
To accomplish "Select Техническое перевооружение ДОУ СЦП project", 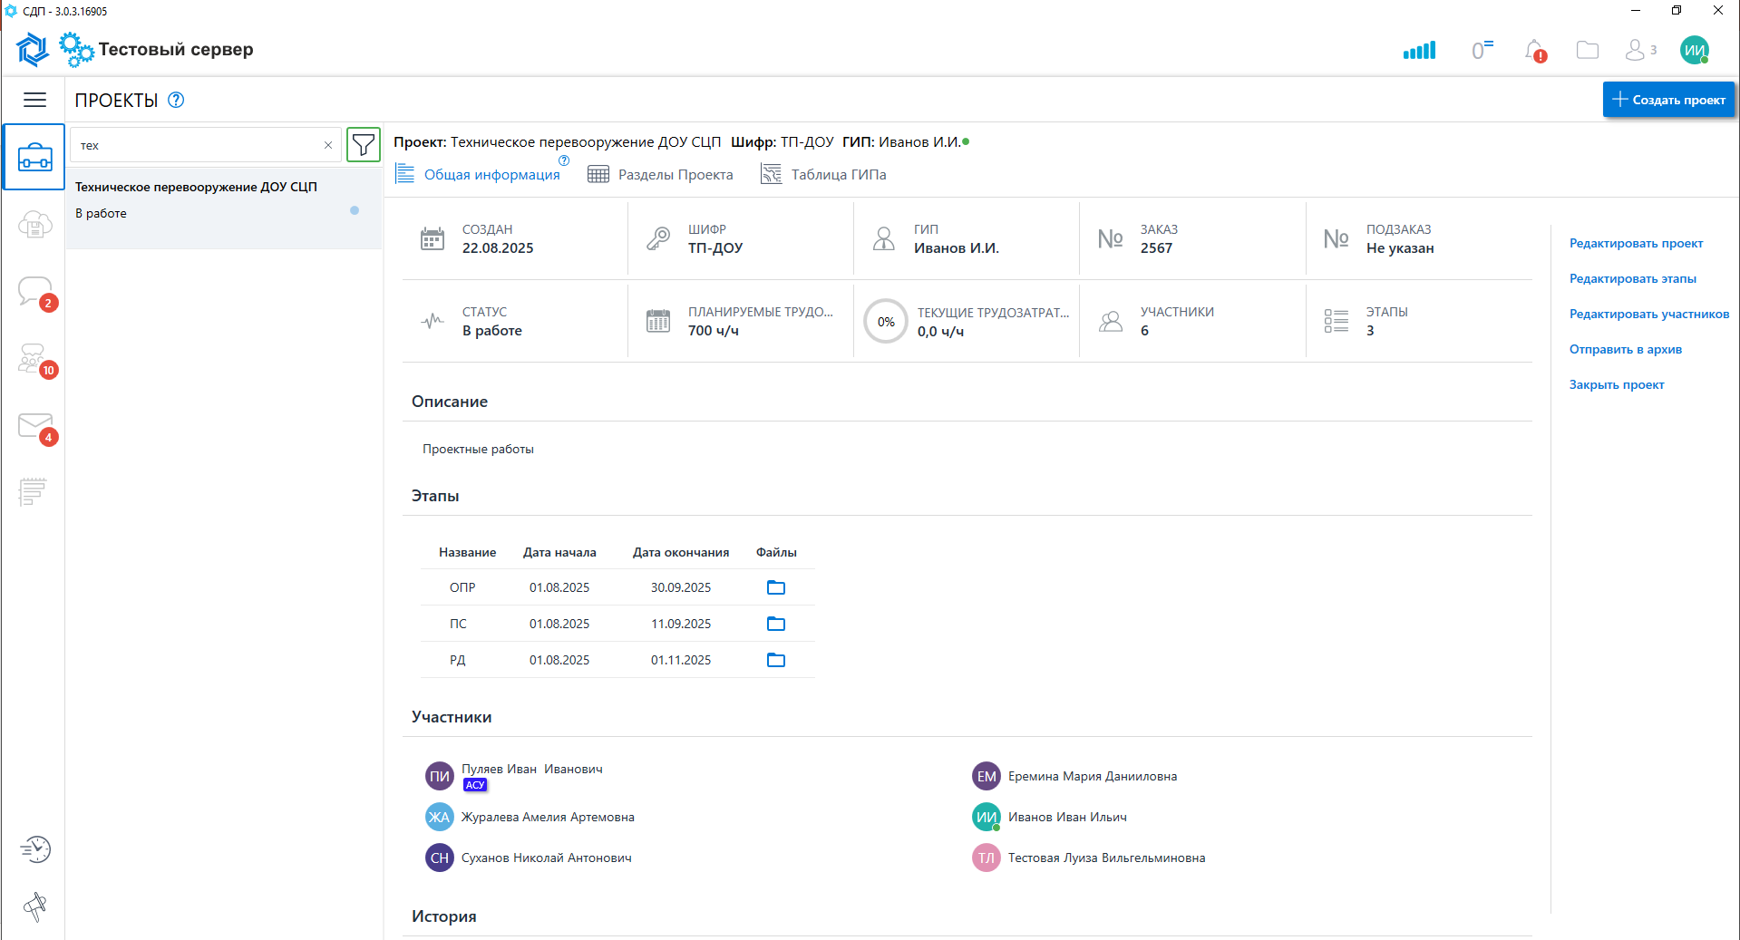I will 223,208.
